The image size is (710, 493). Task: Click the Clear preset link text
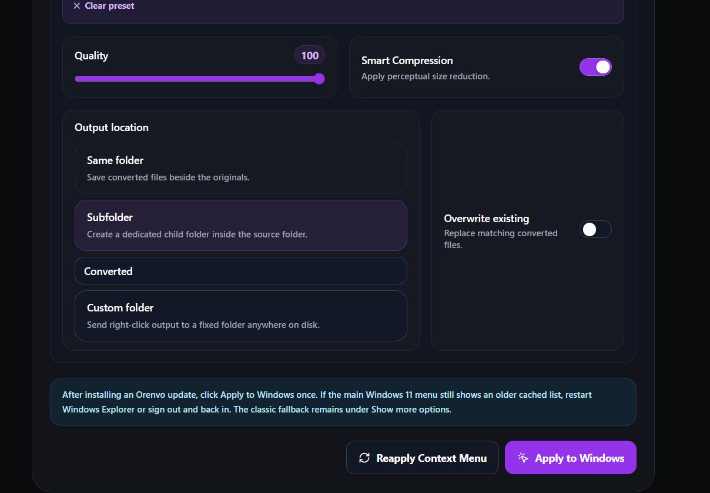click(109, 6)
